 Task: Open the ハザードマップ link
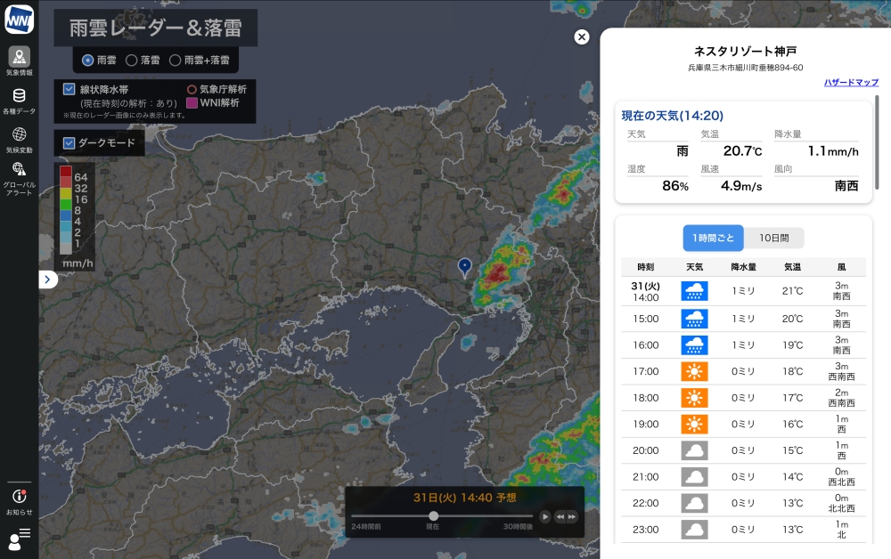click(x=850, y=82)
